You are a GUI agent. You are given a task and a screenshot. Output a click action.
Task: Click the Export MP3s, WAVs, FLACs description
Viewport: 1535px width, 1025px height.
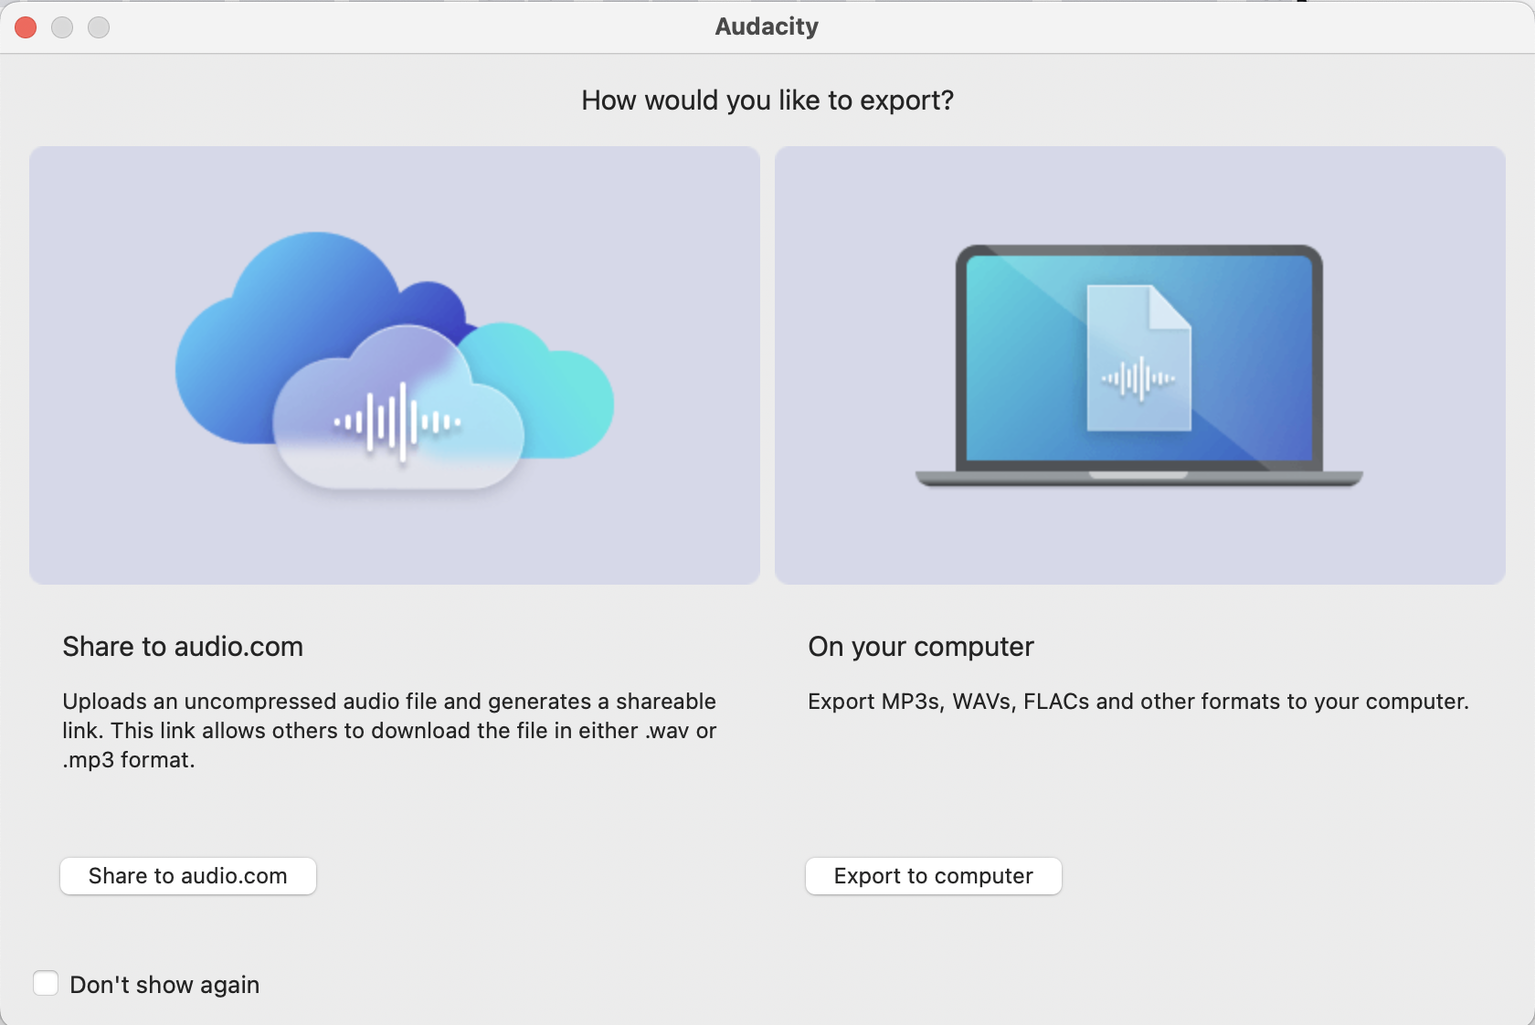pos(1138,702)
